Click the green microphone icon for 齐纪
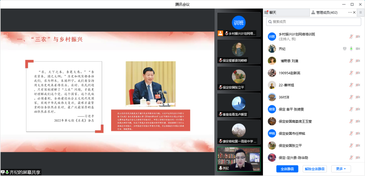 351,49
